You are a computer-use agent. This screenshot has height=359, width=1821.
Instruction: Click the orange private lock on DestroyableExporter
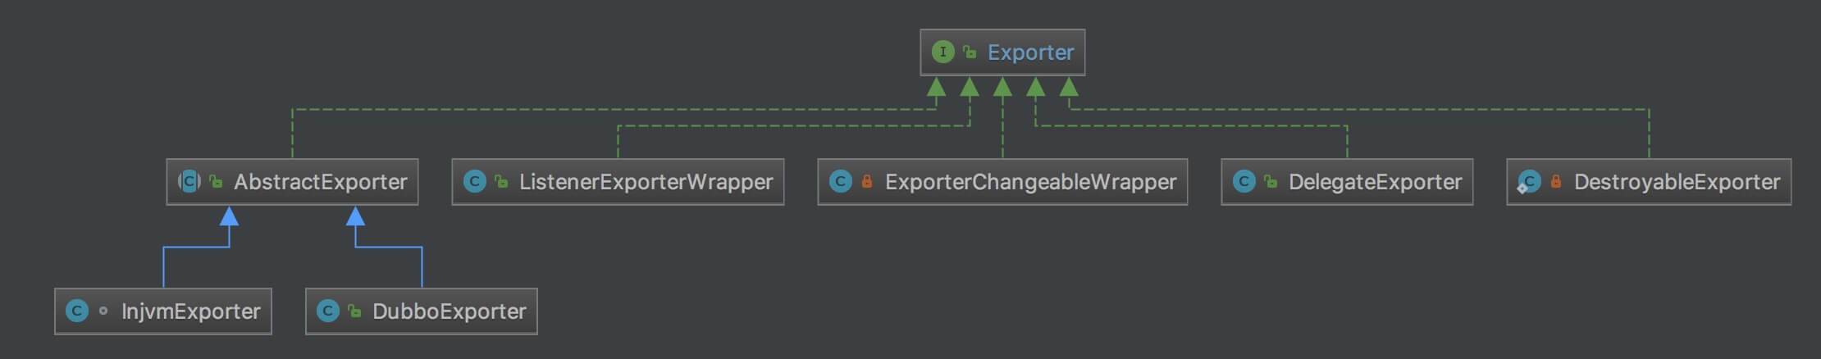pos(1556,182)
